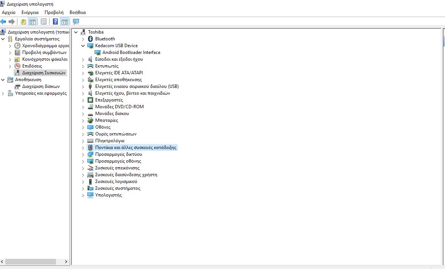445x269 pixels.
Task: Collapse the Kedacom USB Device node
Action: tap(83, 46)
